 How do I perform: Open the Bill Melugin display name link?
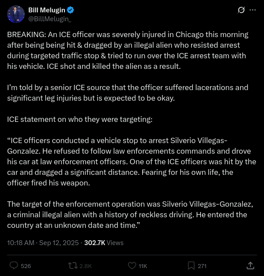47,10
